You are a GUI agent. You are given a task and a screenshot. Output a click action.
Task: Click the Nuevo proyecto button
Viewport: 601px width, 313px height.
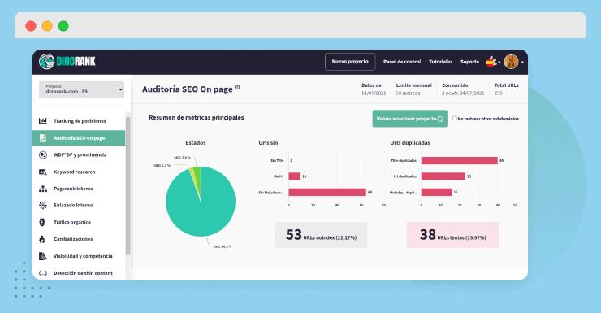[350, 62]
